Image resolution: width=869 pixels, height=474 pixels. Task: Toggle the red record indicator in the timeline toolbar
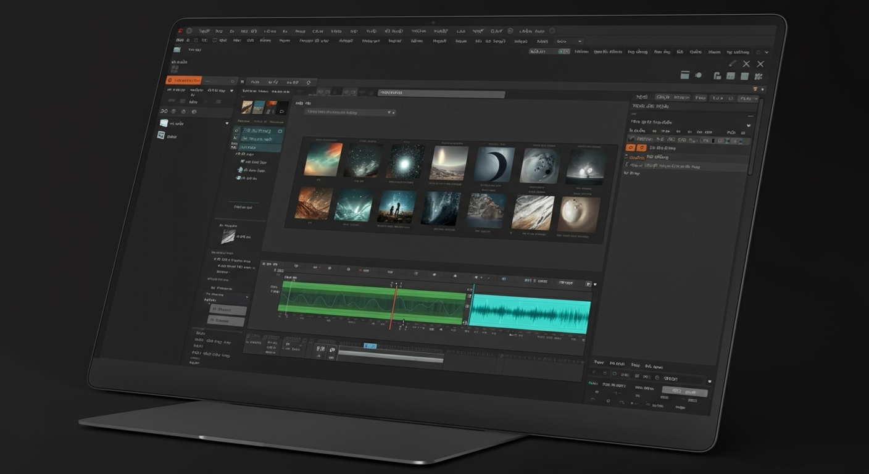(360, 270)
